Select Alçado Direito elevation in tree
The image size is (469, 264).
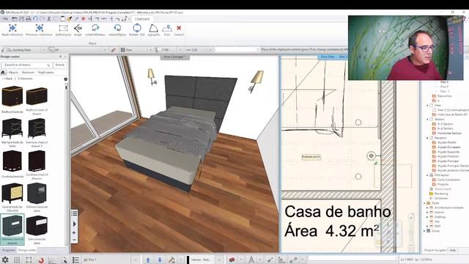pyautogui.click(x=446, y=142)
